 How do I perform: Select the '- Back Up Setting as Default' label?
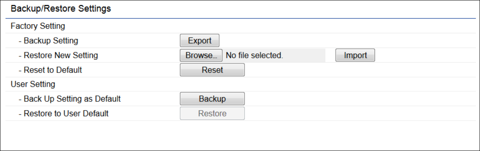(x=69, y=99)
